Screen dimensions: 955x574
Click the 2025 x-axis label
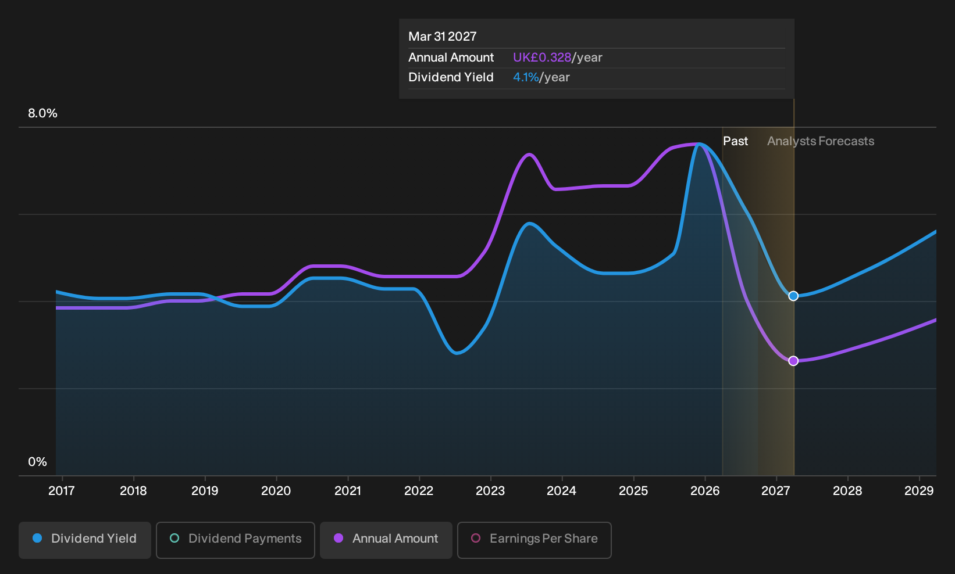[633, 491]
